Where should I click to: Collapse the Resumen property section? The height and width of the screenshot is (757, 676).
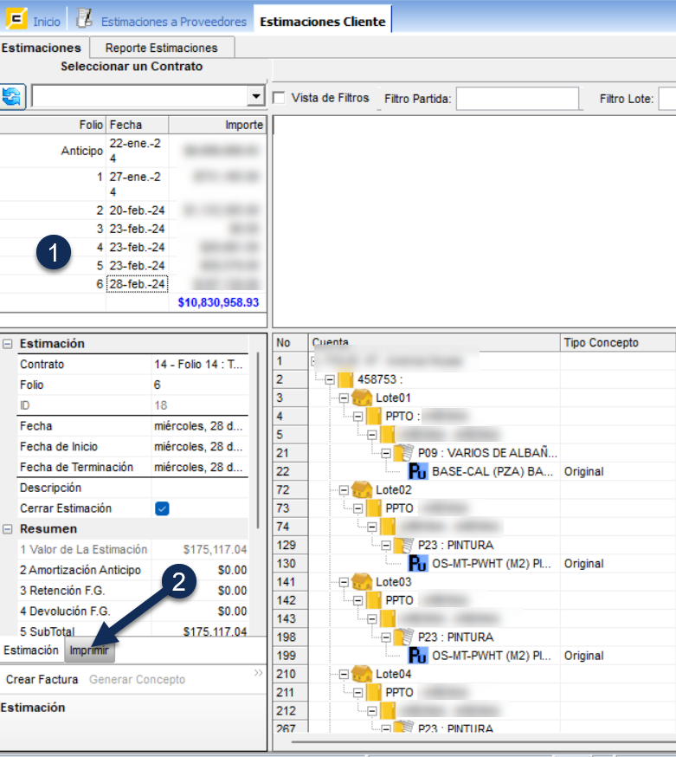point(8,529)
